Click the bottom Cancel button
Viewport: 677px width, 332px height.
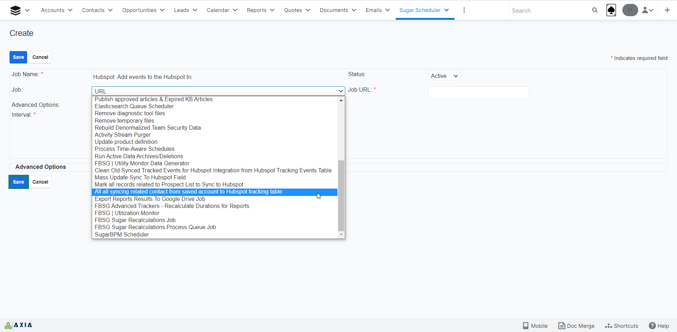coord(40,182)
